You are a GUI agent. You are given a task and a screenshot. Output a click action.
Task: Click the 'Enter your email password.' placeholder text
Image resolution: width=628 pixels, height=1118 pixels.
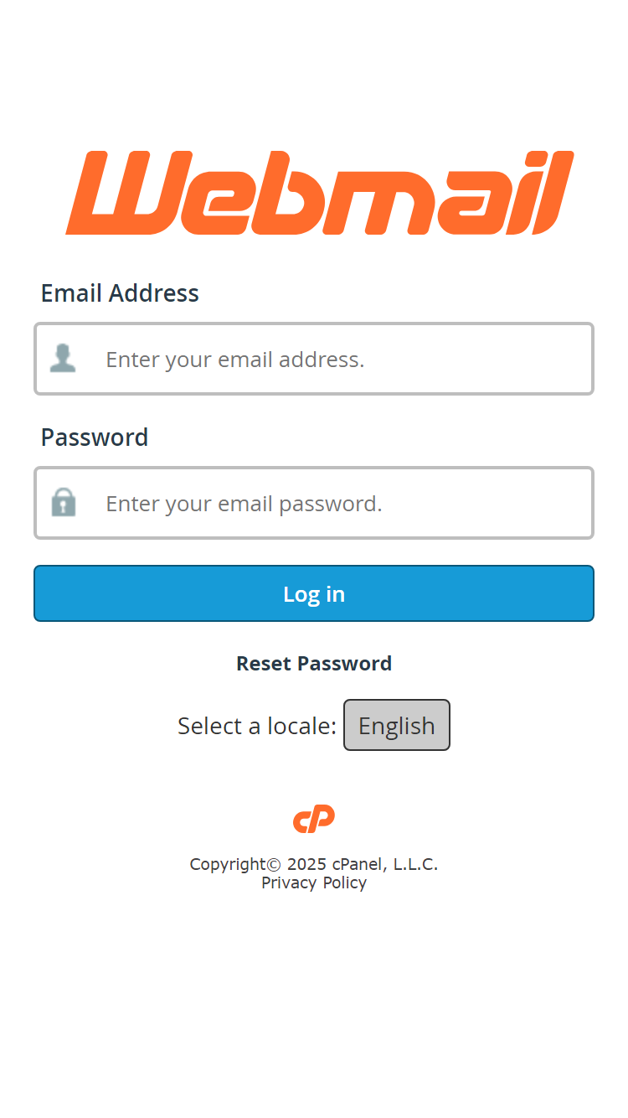pyautogui.click(x=244, y=504)
